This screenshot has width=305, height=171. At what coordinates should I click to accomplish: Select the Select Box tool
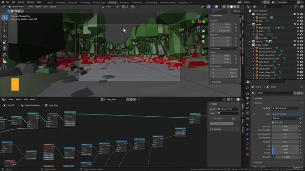pyautogui.click(x=5, y=18)
